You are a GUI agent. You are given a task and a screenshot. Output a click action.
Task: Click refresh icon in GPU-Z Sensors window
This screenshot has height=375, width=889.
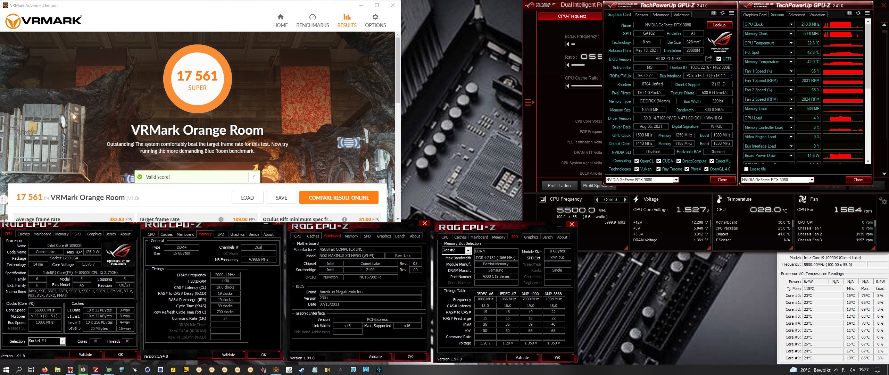858,13
